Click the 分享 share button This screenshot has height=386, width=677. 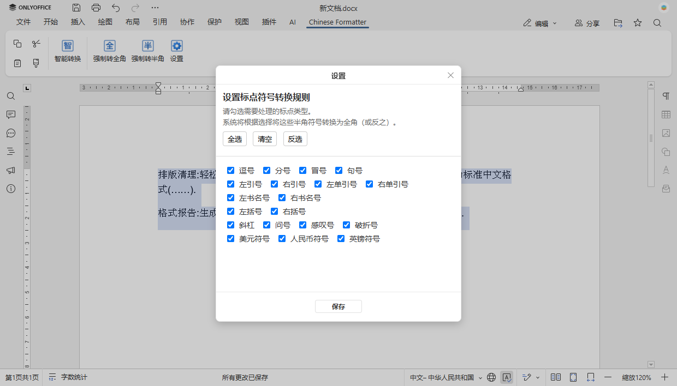tap(587, 23)
